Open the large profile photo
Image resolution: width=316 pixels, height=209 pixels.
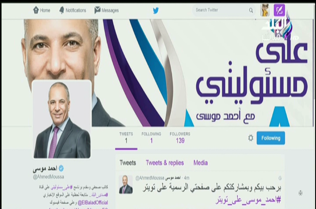(62, 119)
